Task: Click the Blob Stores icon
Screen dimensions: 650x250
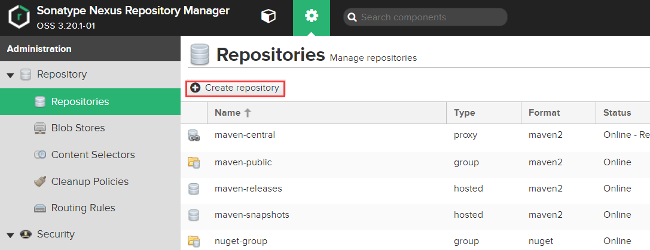Action: pos(40,128)
